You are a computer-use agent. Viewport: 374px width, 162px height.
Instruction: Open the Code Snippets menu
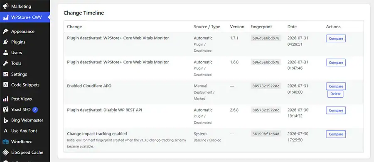pyautogui.click(x=25, y=85)
